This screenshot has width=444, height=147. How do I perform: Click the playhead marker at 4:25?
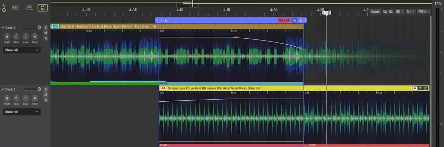tap(326, 13)
